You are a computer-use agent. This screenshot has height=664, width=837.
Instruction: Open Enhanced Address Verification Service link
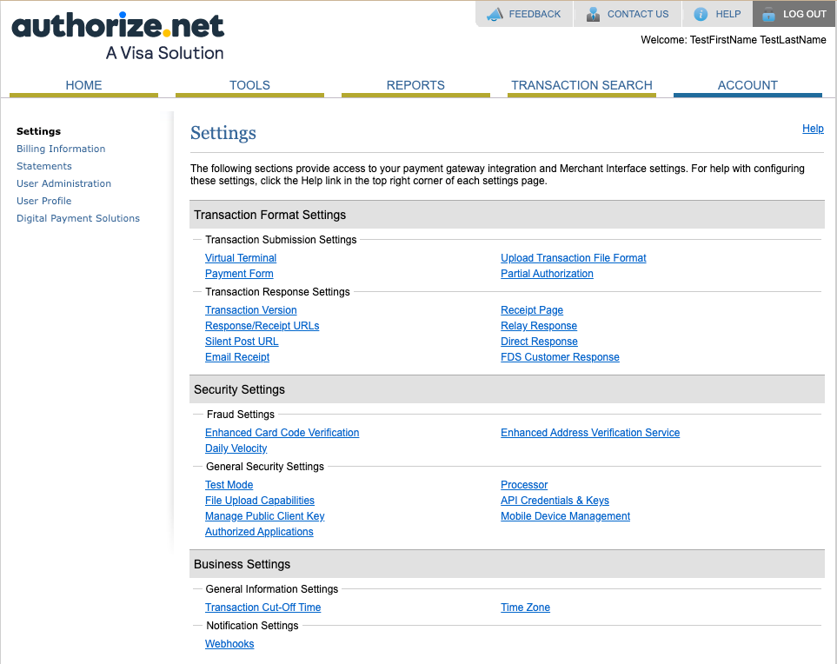(590, 433)
